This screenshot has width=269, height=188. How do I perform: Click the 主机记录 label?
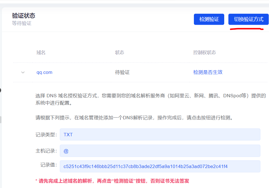pos(46,151)
